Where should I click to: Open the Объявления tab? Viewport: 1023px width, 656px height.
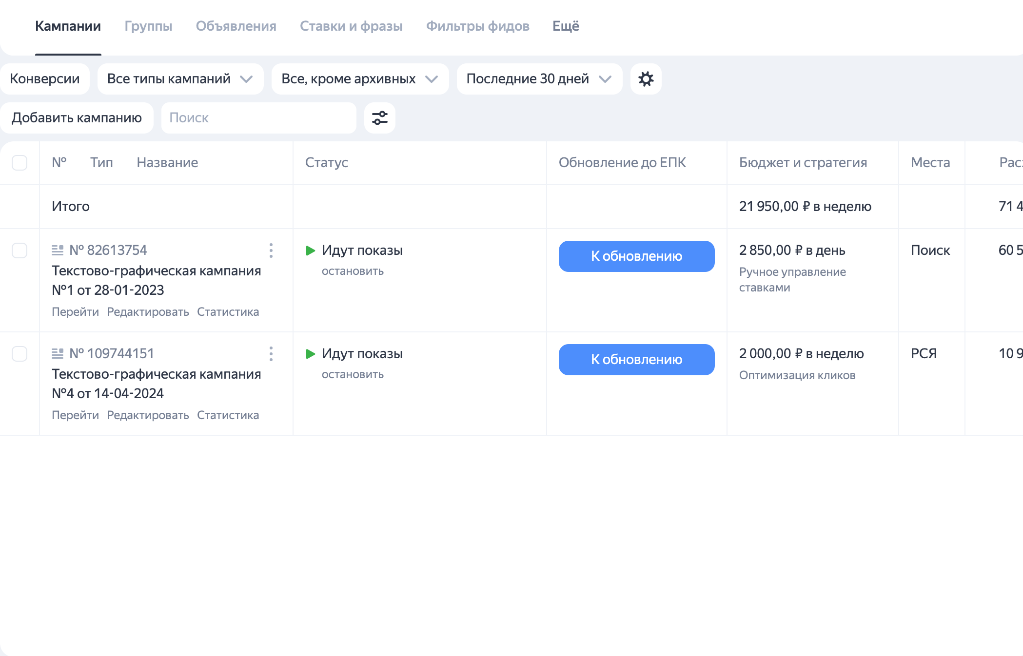(236, 26)
